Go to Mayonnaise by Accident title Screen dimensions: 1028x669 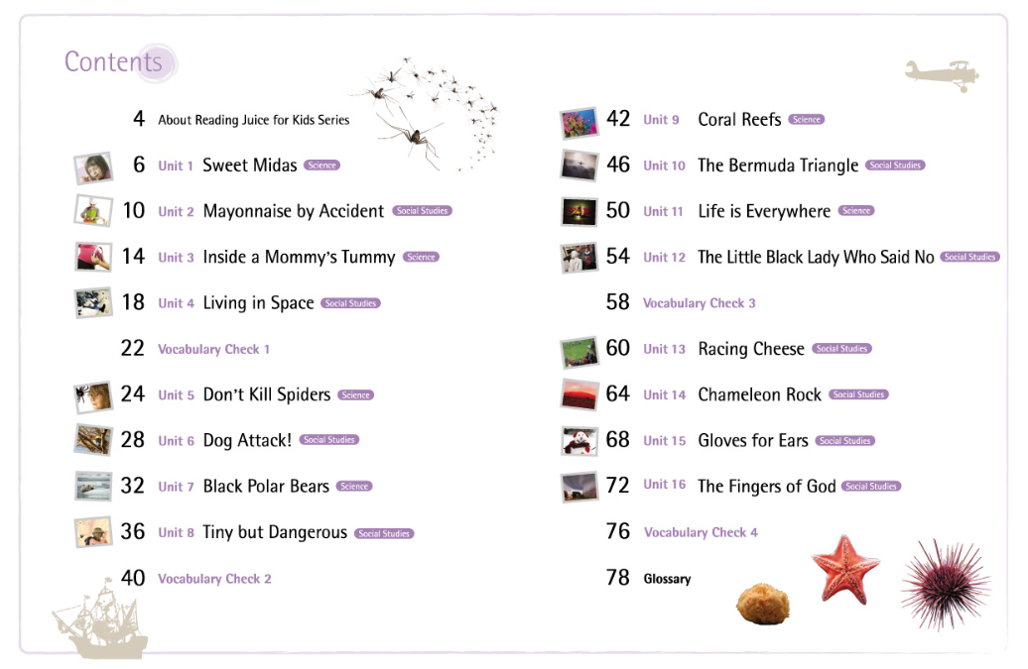coord(293,211)
